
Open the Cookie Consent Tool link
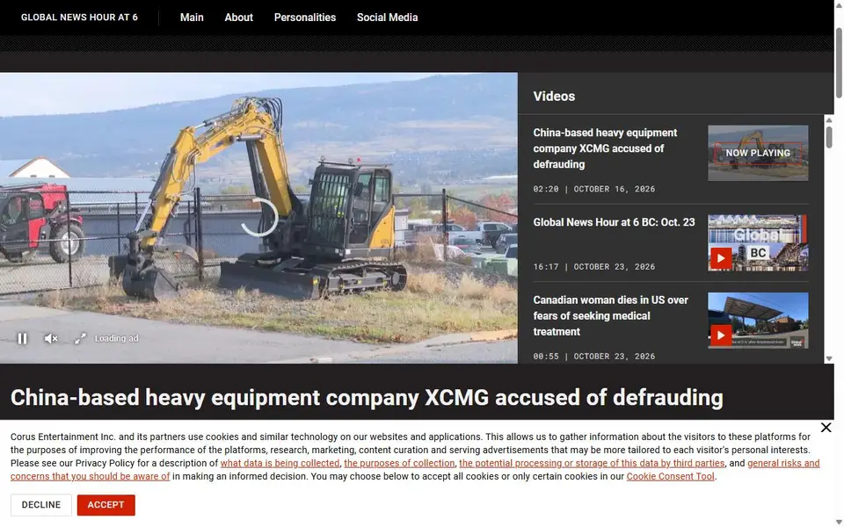(x=670, y=476)
